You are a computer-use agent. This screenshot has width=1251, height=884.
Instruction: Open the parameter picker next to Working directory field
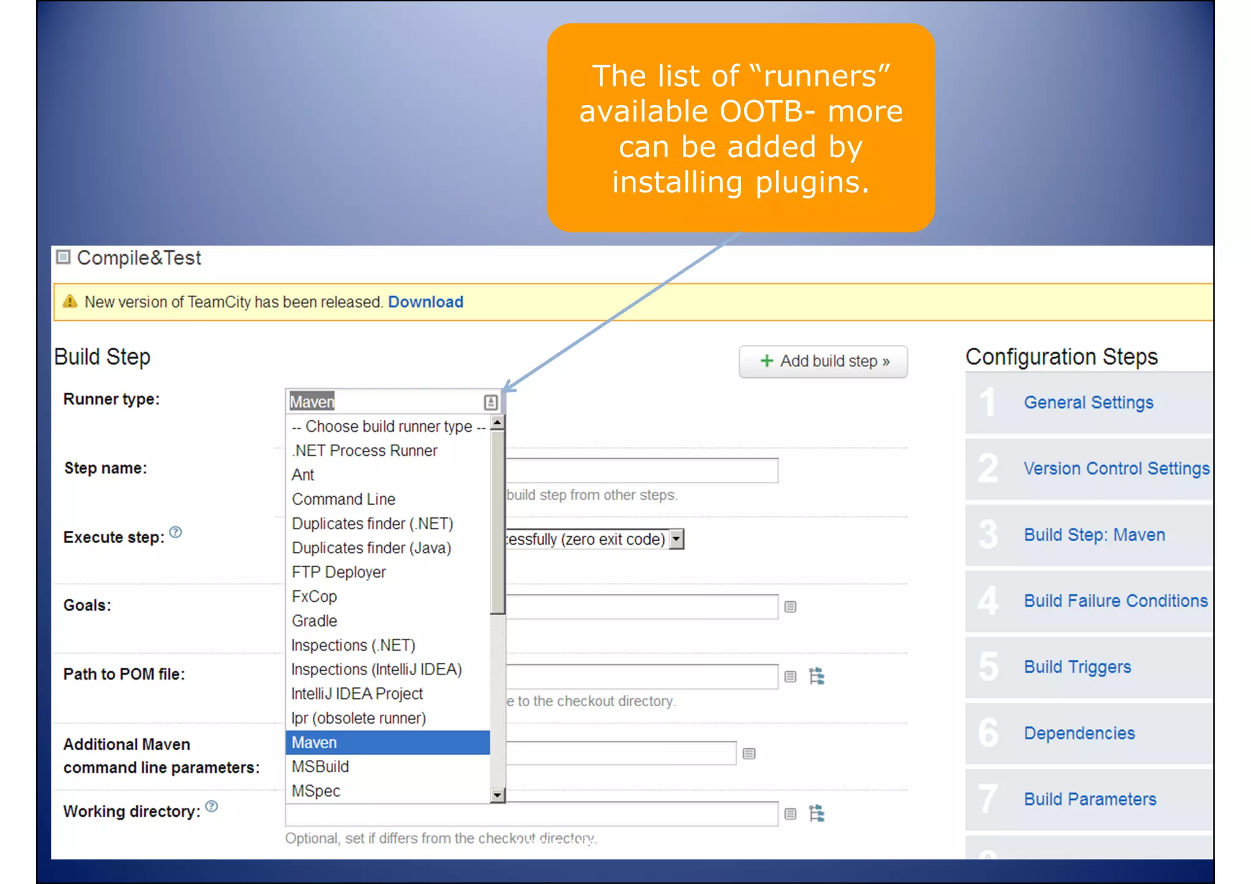pos(790,814)
